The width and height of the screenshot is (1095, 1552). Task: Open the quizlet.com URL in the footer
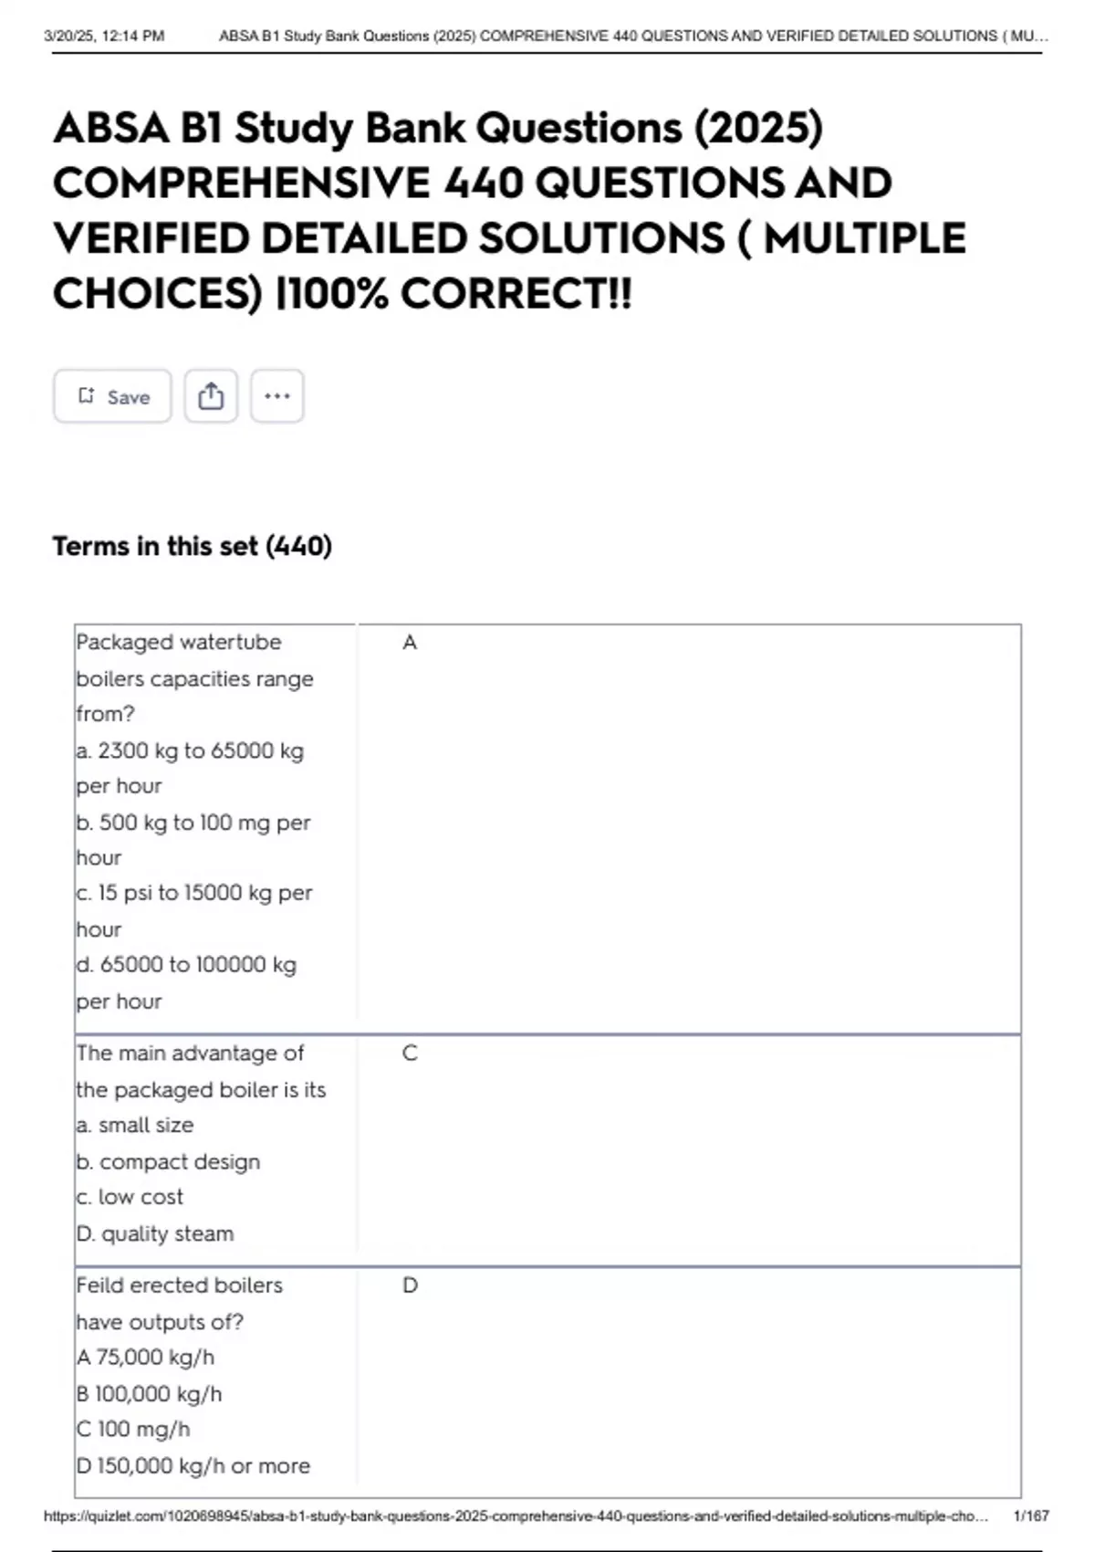pyautogui.click(x=516, y=1515)
